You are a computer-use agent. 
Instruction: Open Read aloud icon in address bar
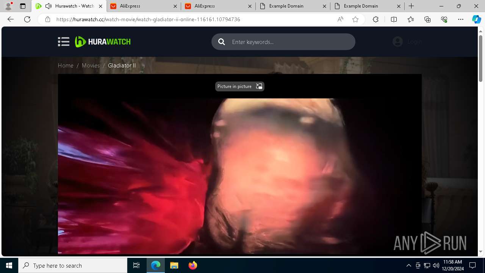340,19
